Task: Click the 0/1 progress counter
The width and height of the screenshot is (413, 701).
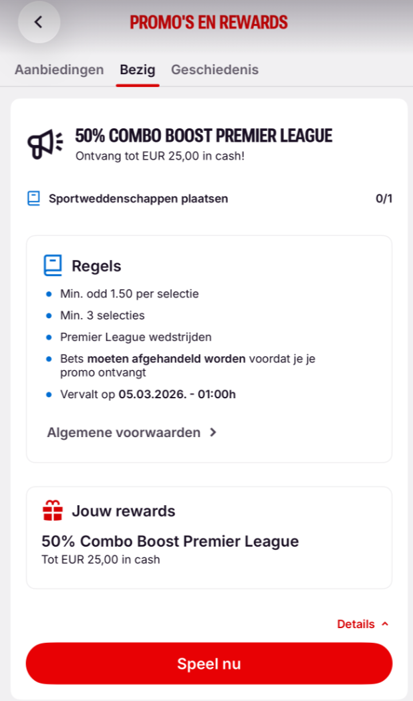Action: tap(384, 198)
